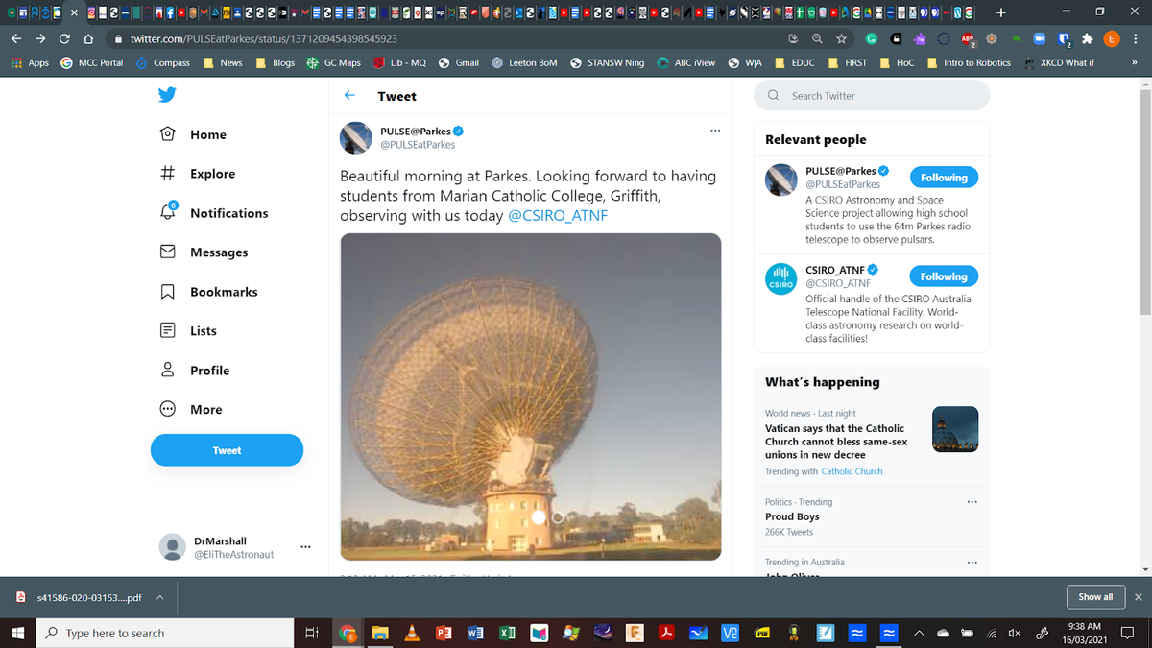Click the browser back button
The image size is (1152, 648).
click(x=16, y=38)
